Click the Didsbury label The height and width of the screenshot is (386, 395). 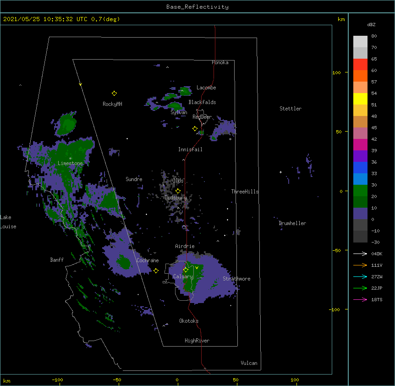(176, 198)
